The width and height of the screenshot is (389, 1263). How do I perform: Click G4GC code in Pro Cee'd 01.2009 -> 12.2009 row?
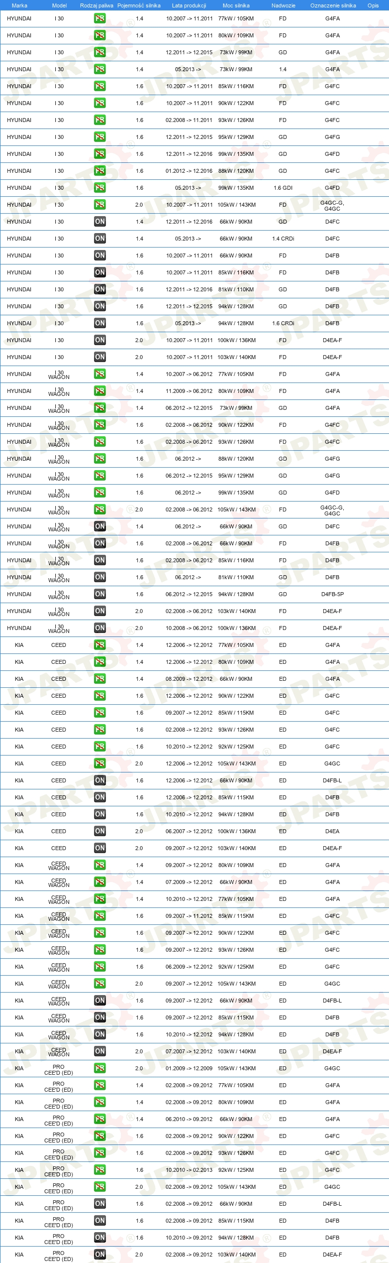(x=332, y=1068)
